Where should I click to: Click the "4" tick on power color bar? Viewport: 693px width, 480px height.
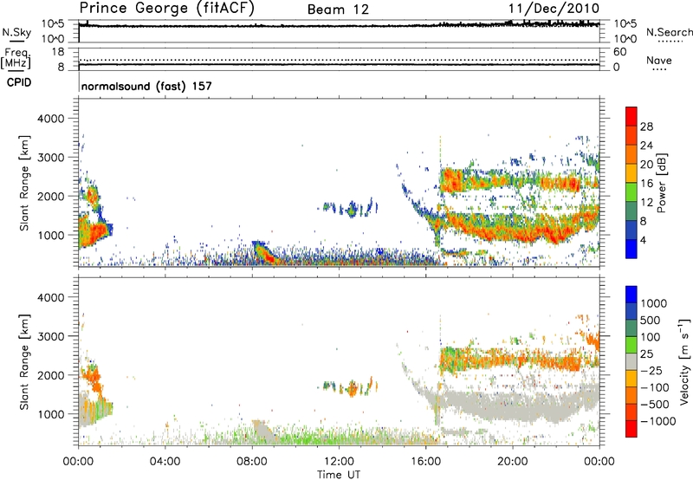(643, 240)
